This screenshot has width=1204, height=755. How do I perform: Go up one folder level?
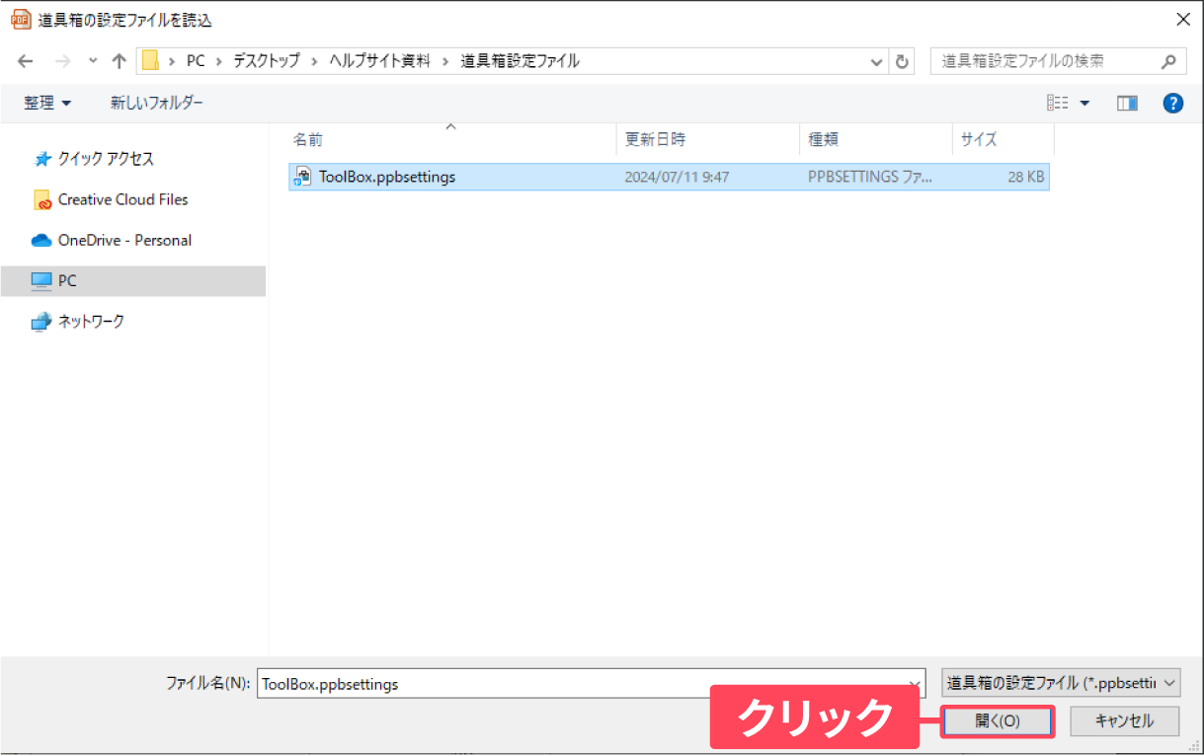(x=120, y=61)
